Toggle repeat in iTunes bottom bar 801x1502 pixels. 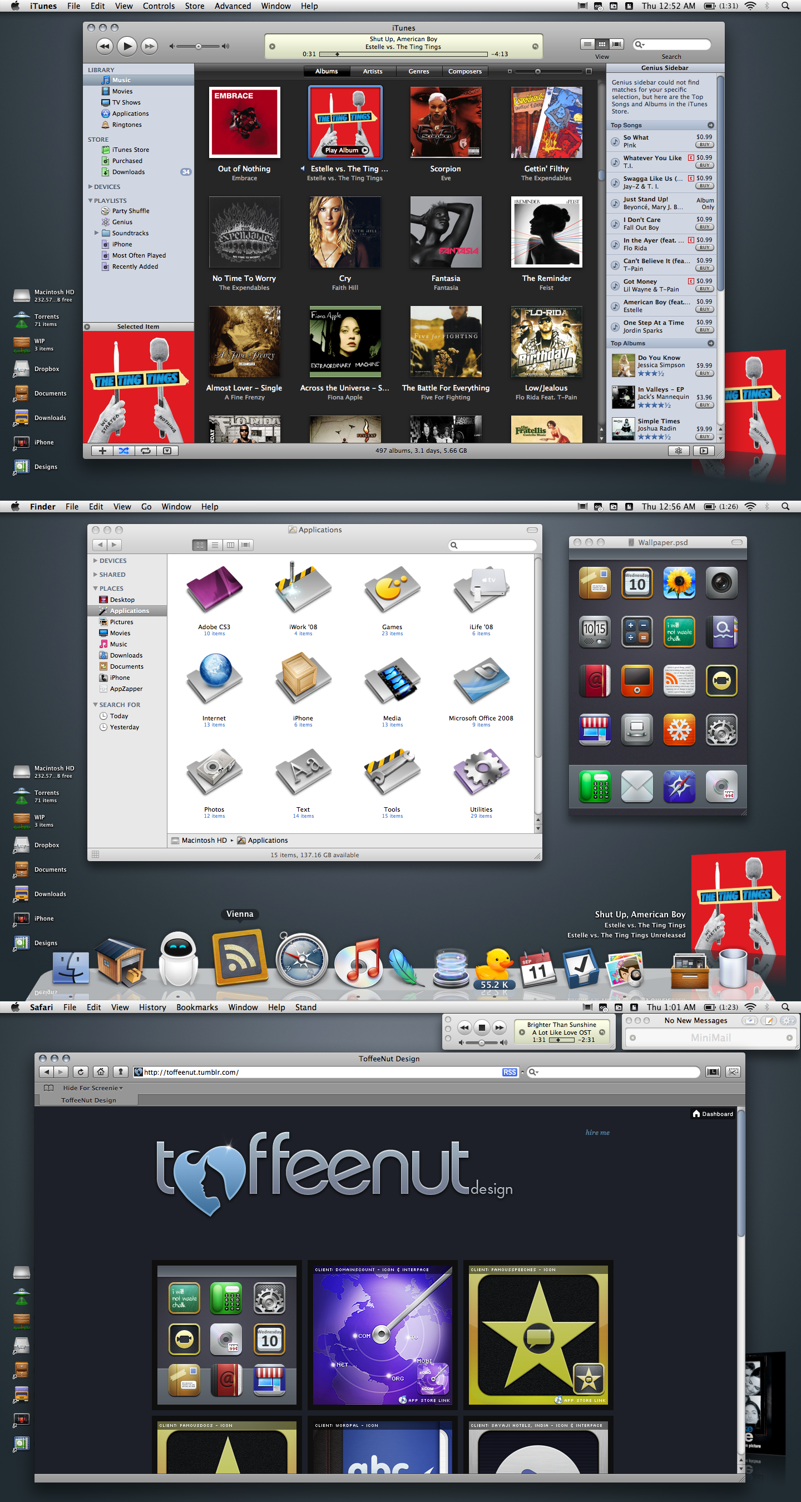click(x=146, y=451)
